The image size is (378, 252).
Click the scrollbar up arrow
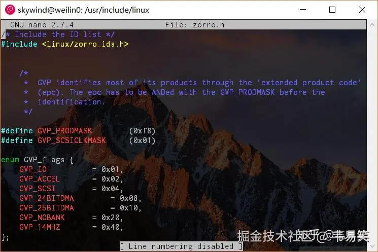pos(372,24)
